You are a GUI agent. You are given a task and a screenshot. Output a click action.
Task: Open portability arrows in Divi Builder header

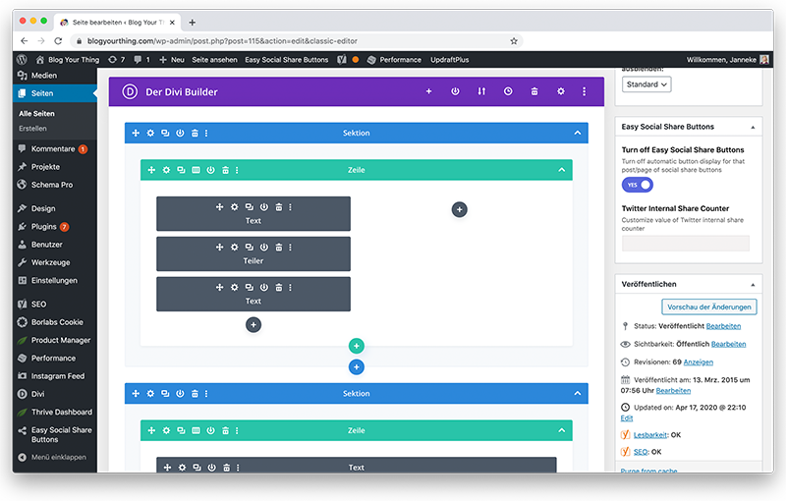pyautogui.click(x=481, y=91)
